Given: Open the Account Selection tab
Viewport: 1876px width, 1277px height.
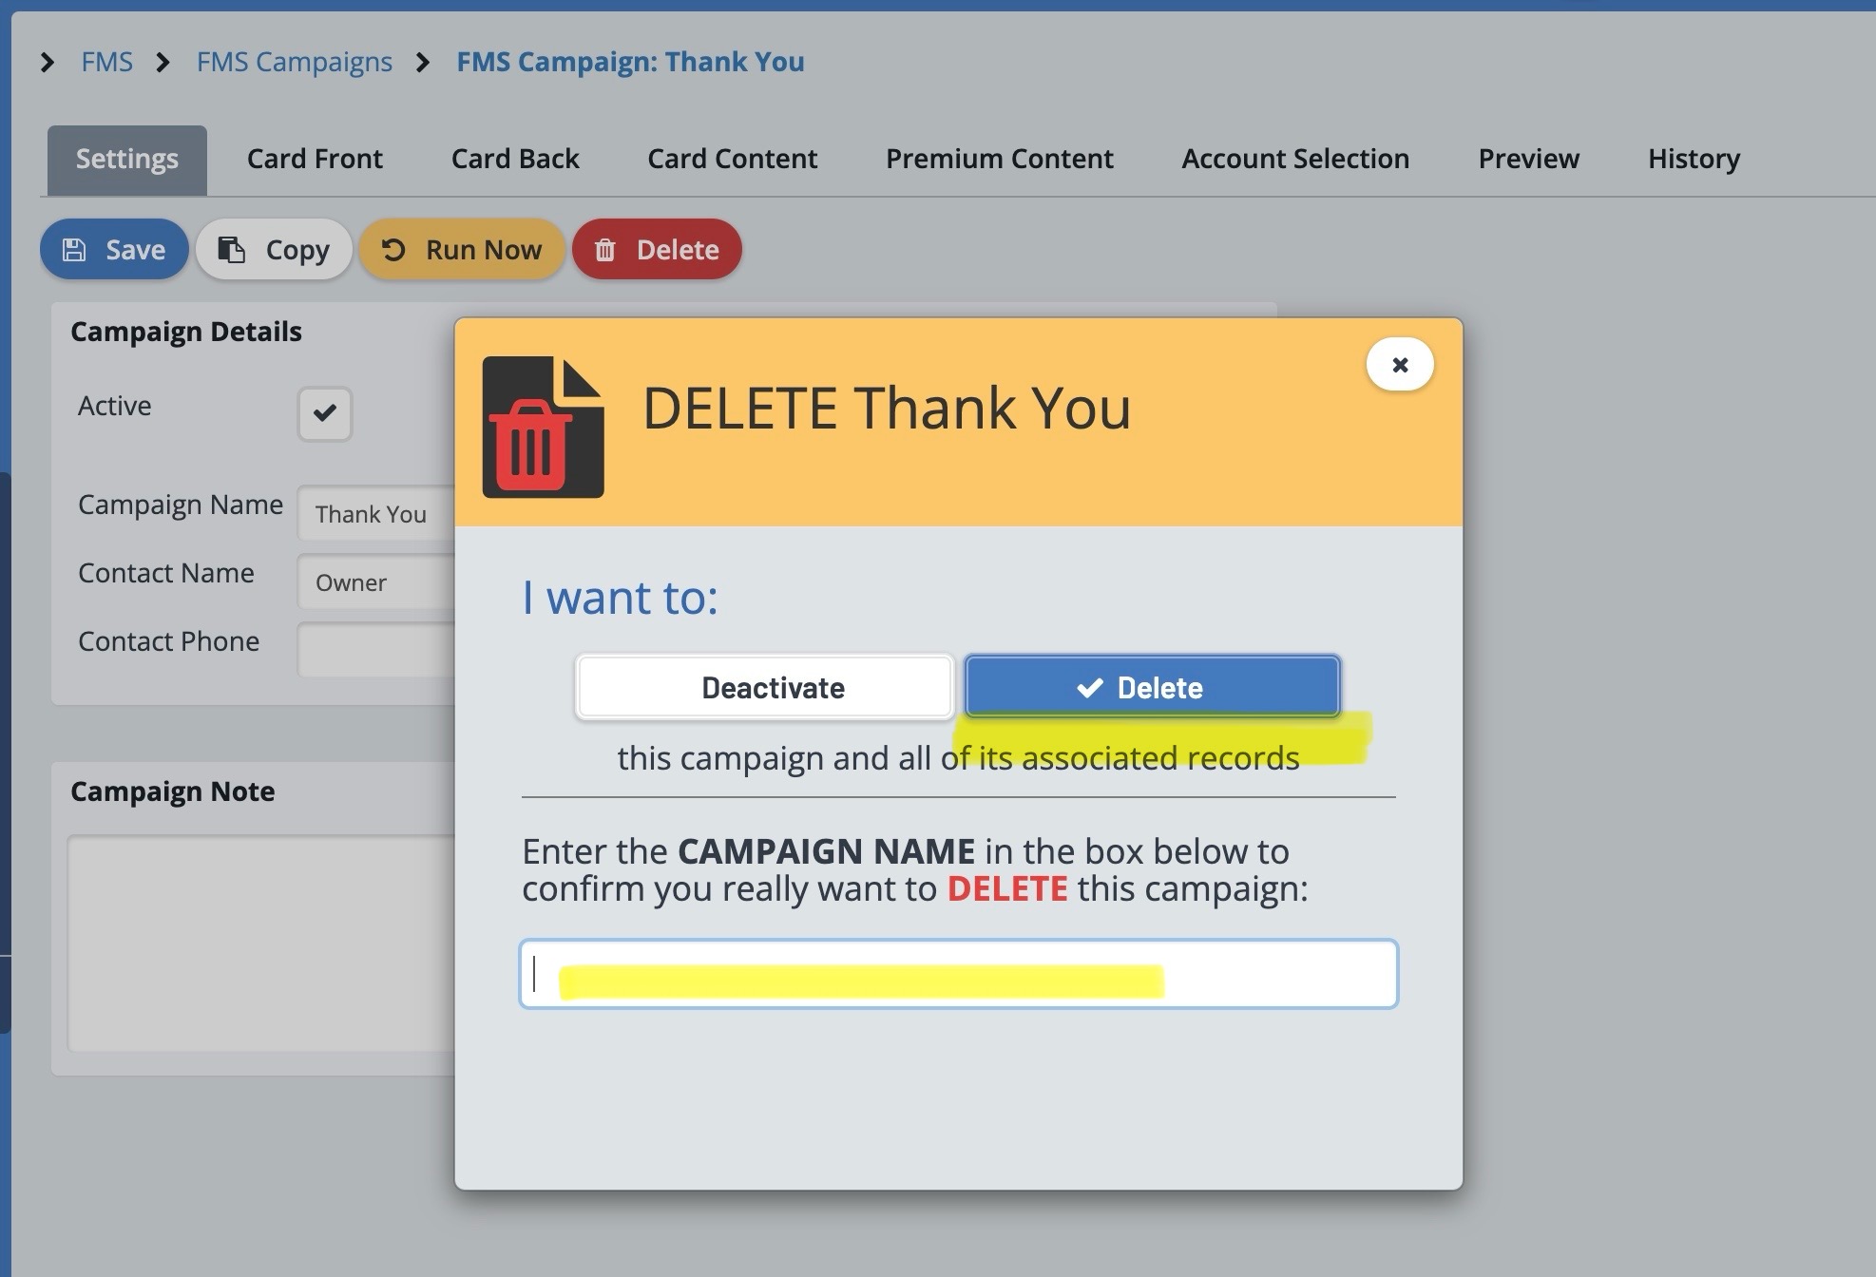Looking at the screenshot, I should (1294, 159).
